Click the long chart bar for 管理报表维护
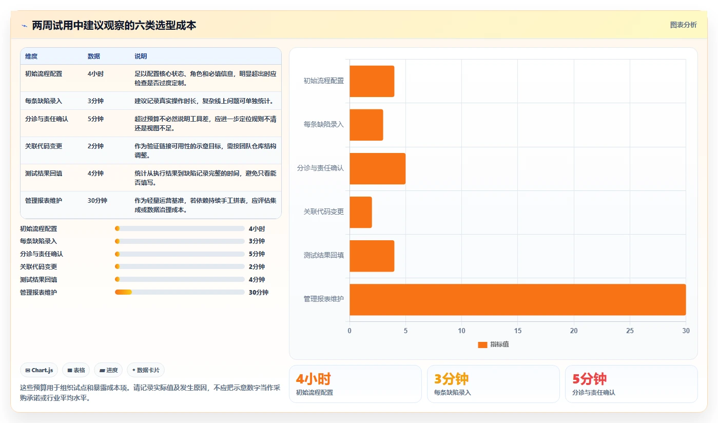Viewport: 718px width, 423px height. tap(518, 299)
